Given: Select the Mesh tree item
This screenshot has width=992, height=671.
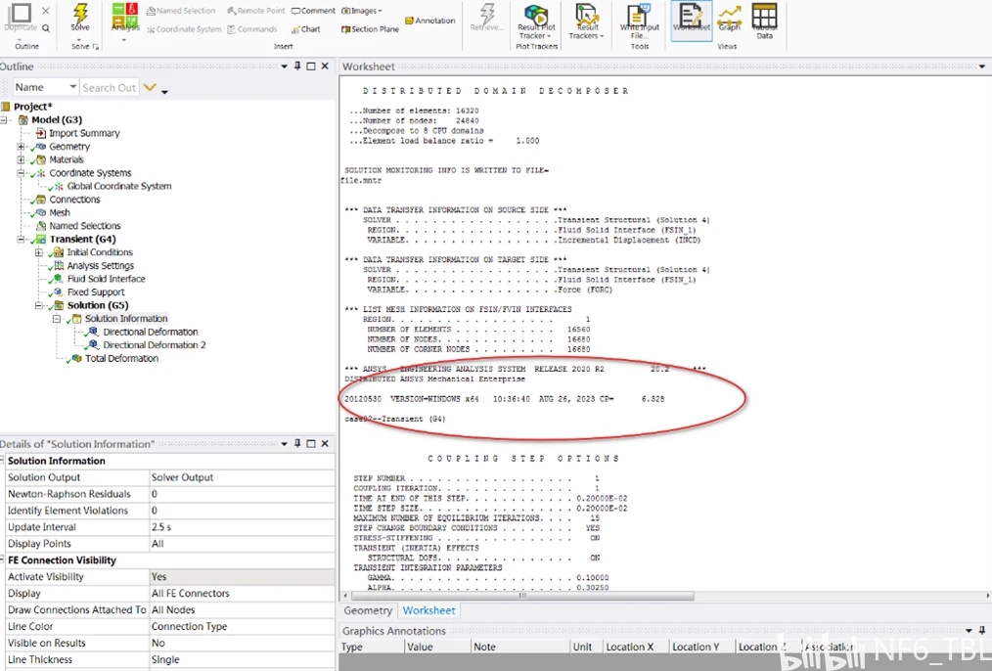Looking at the screenshot, I should point(60,212).
